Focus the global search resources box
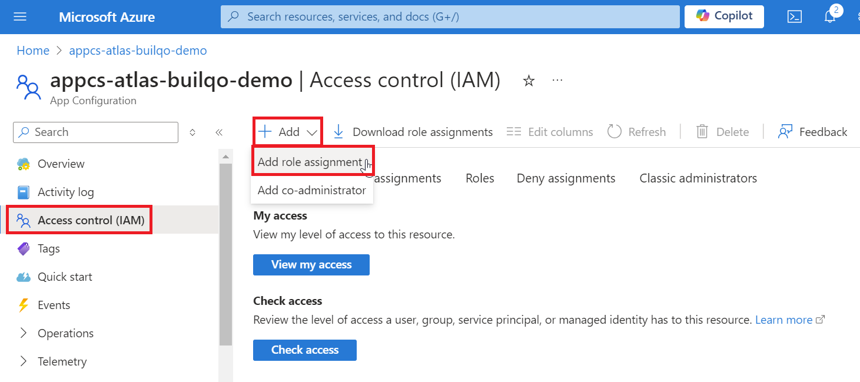 [x=450, y=17]
